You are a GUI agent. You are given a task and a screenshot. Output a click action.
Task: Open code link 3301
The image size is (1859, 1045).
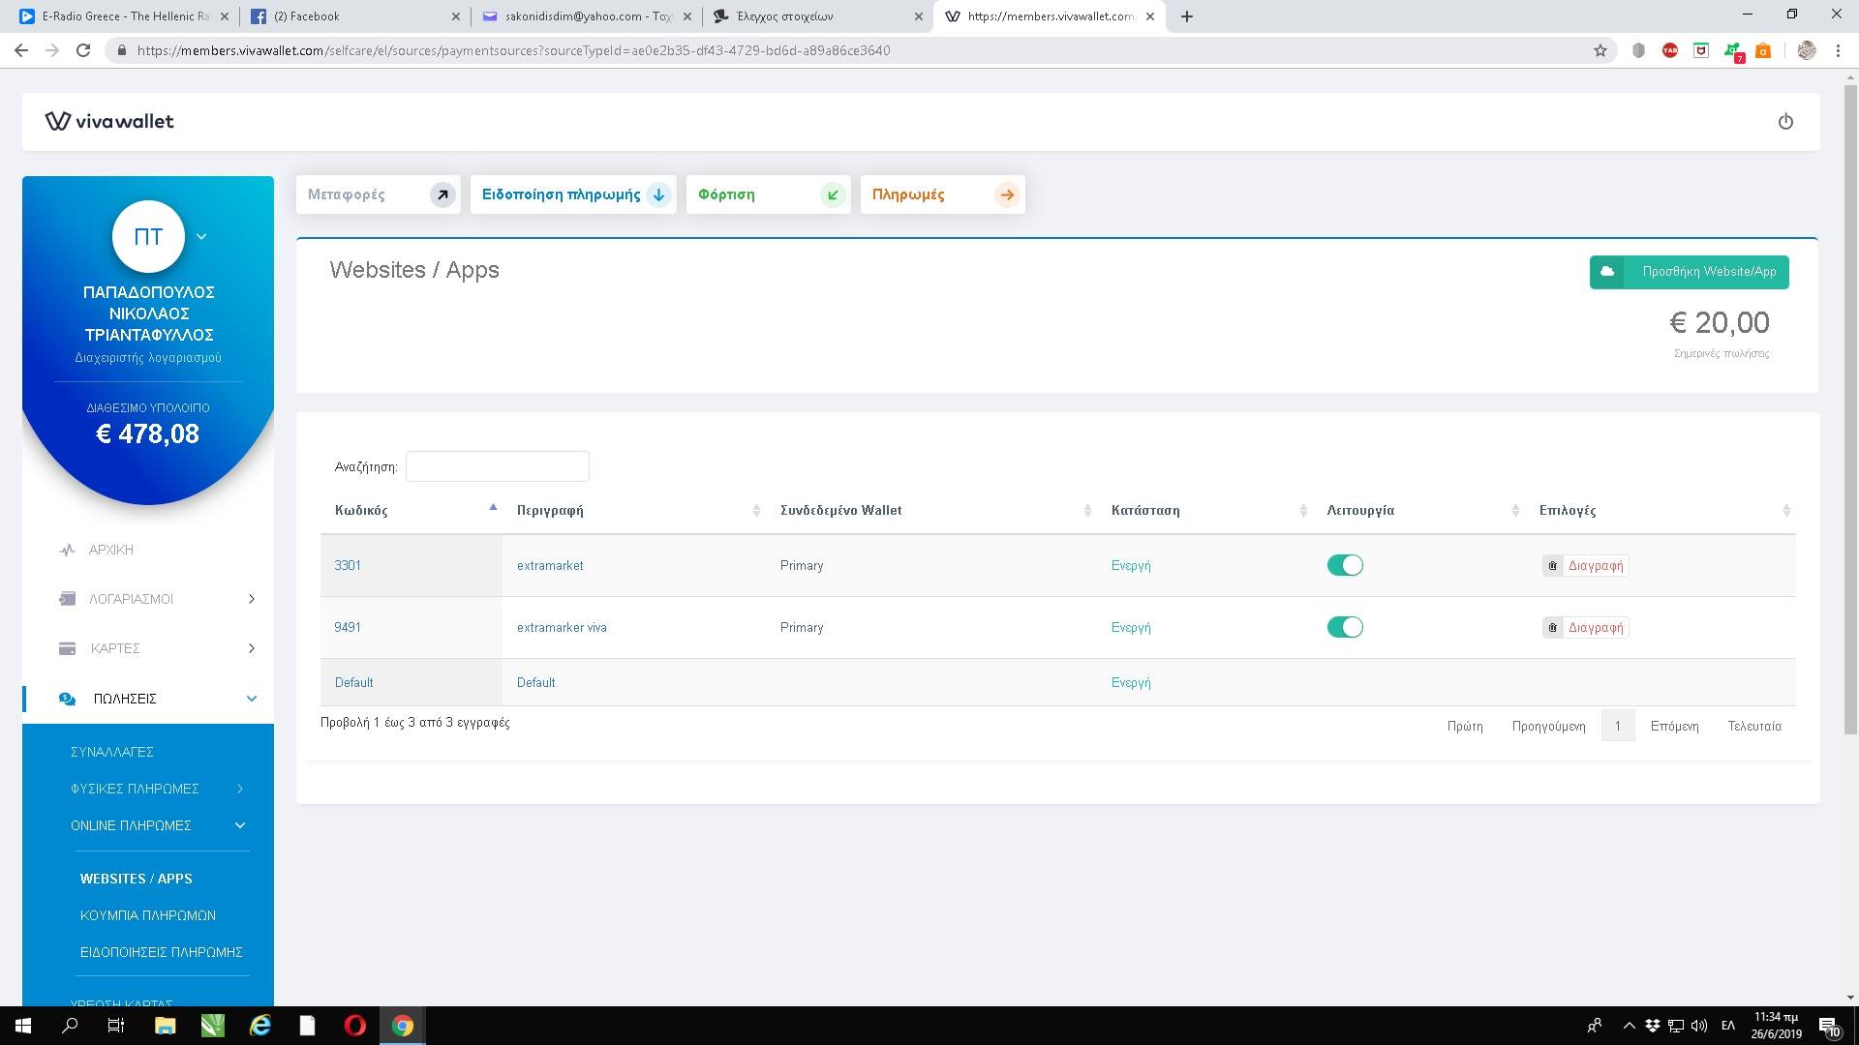(x=348, y=566)
